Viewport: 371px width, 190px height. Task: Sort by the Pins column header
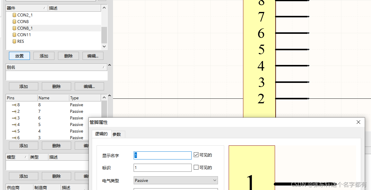point(22,98)
